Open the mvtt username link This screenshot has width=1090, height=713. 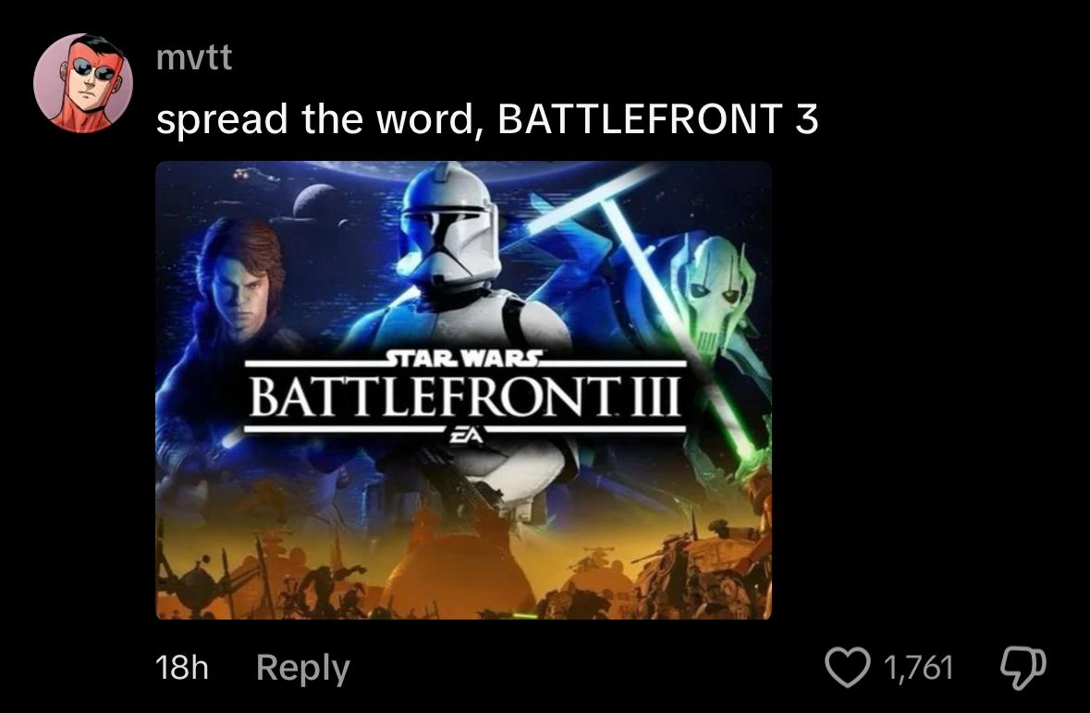[x=194, y=57]
